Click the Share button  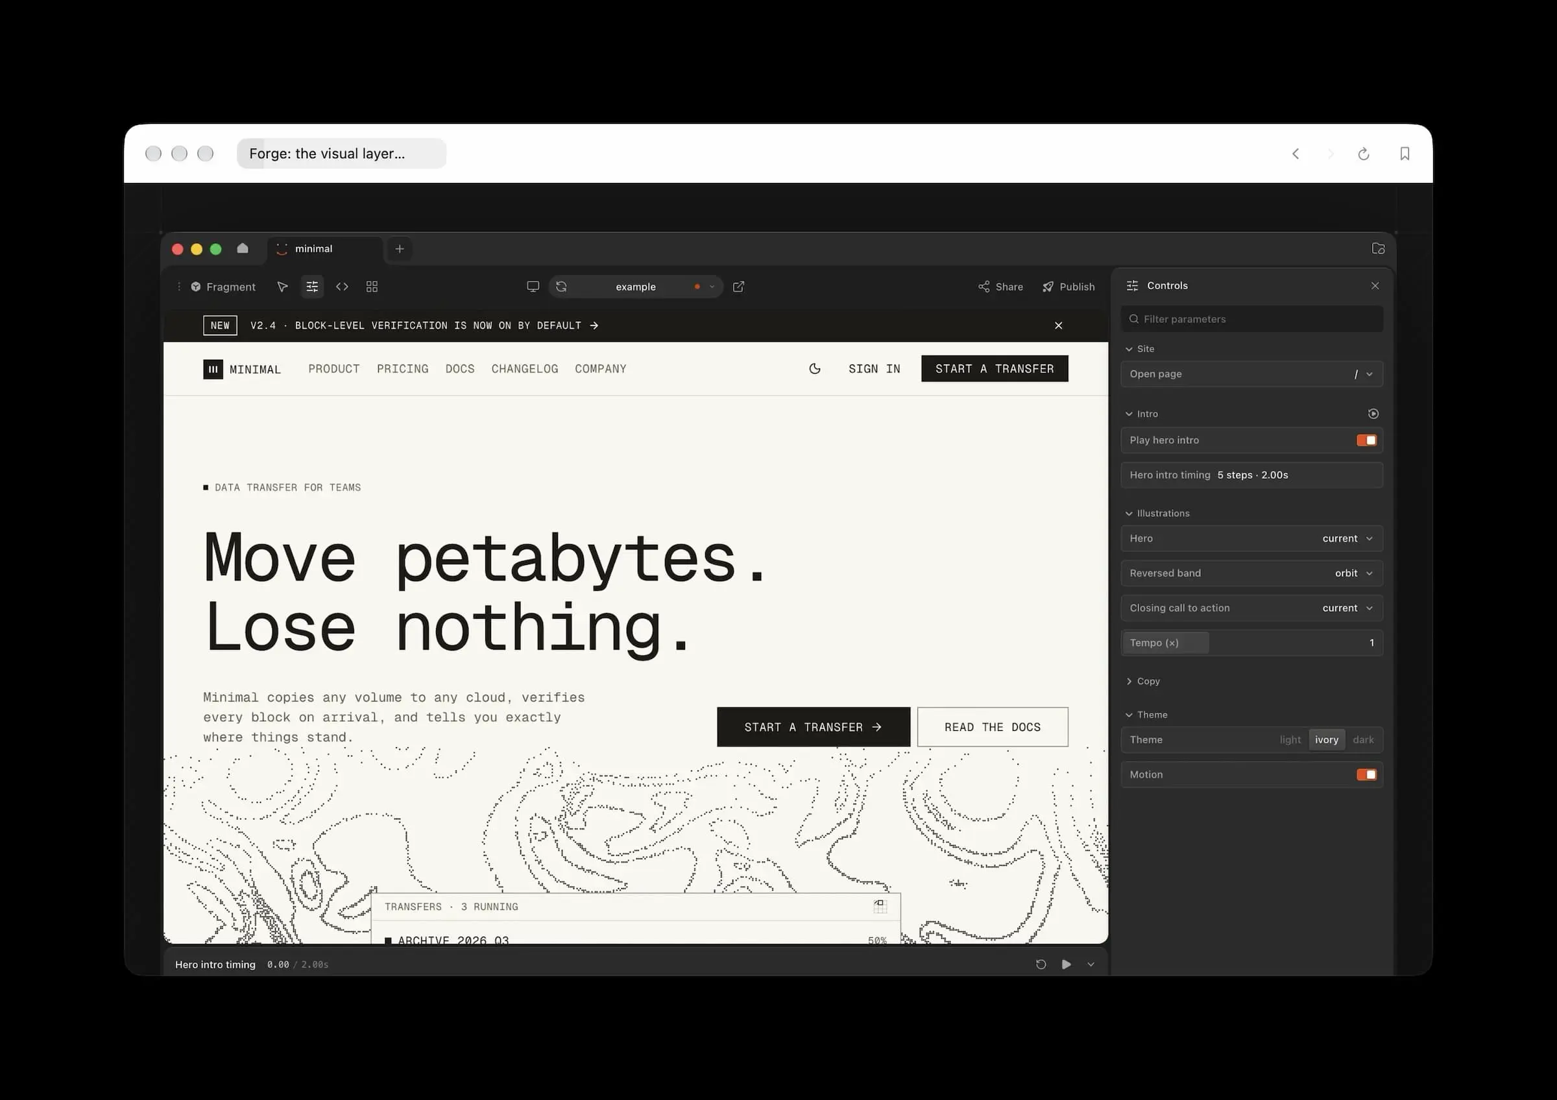1001,287
